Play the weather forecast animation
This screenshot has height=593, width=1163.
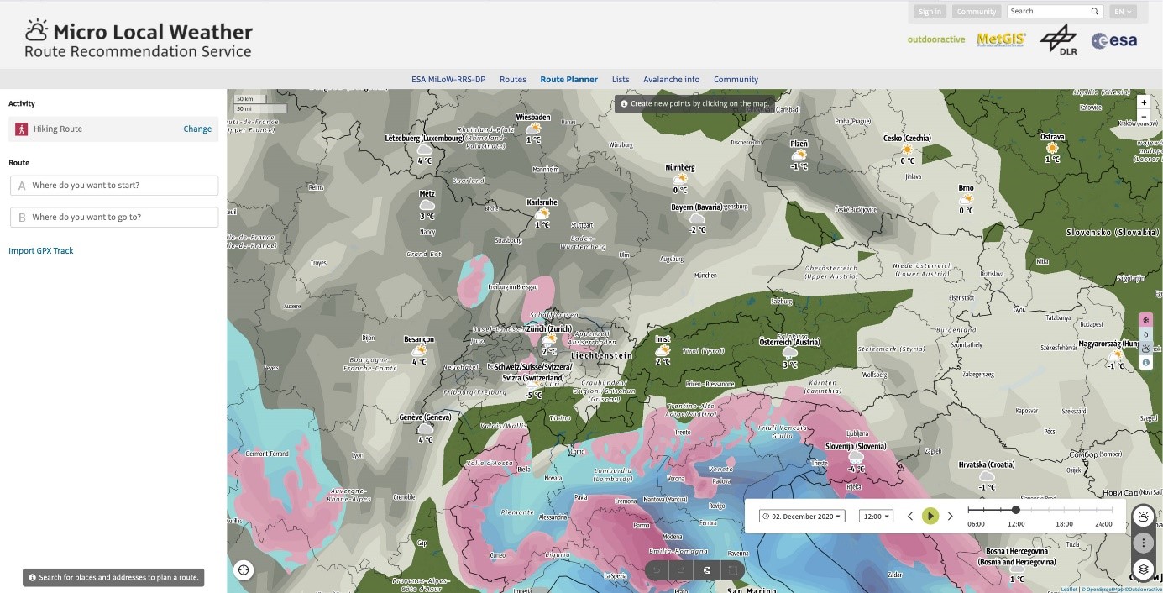[930, 516]
